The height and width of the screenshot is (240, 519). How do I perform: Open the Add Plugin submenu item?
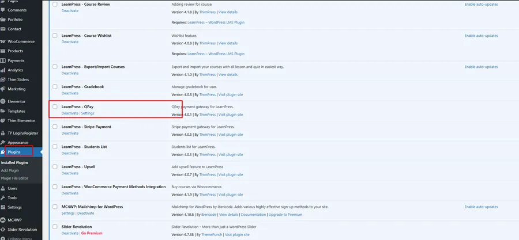[x=10, y=170]
